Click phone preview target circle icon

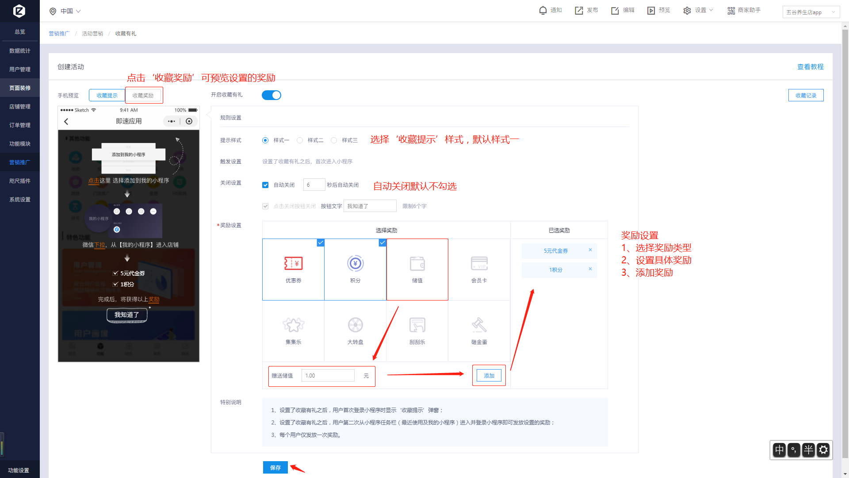189,121
